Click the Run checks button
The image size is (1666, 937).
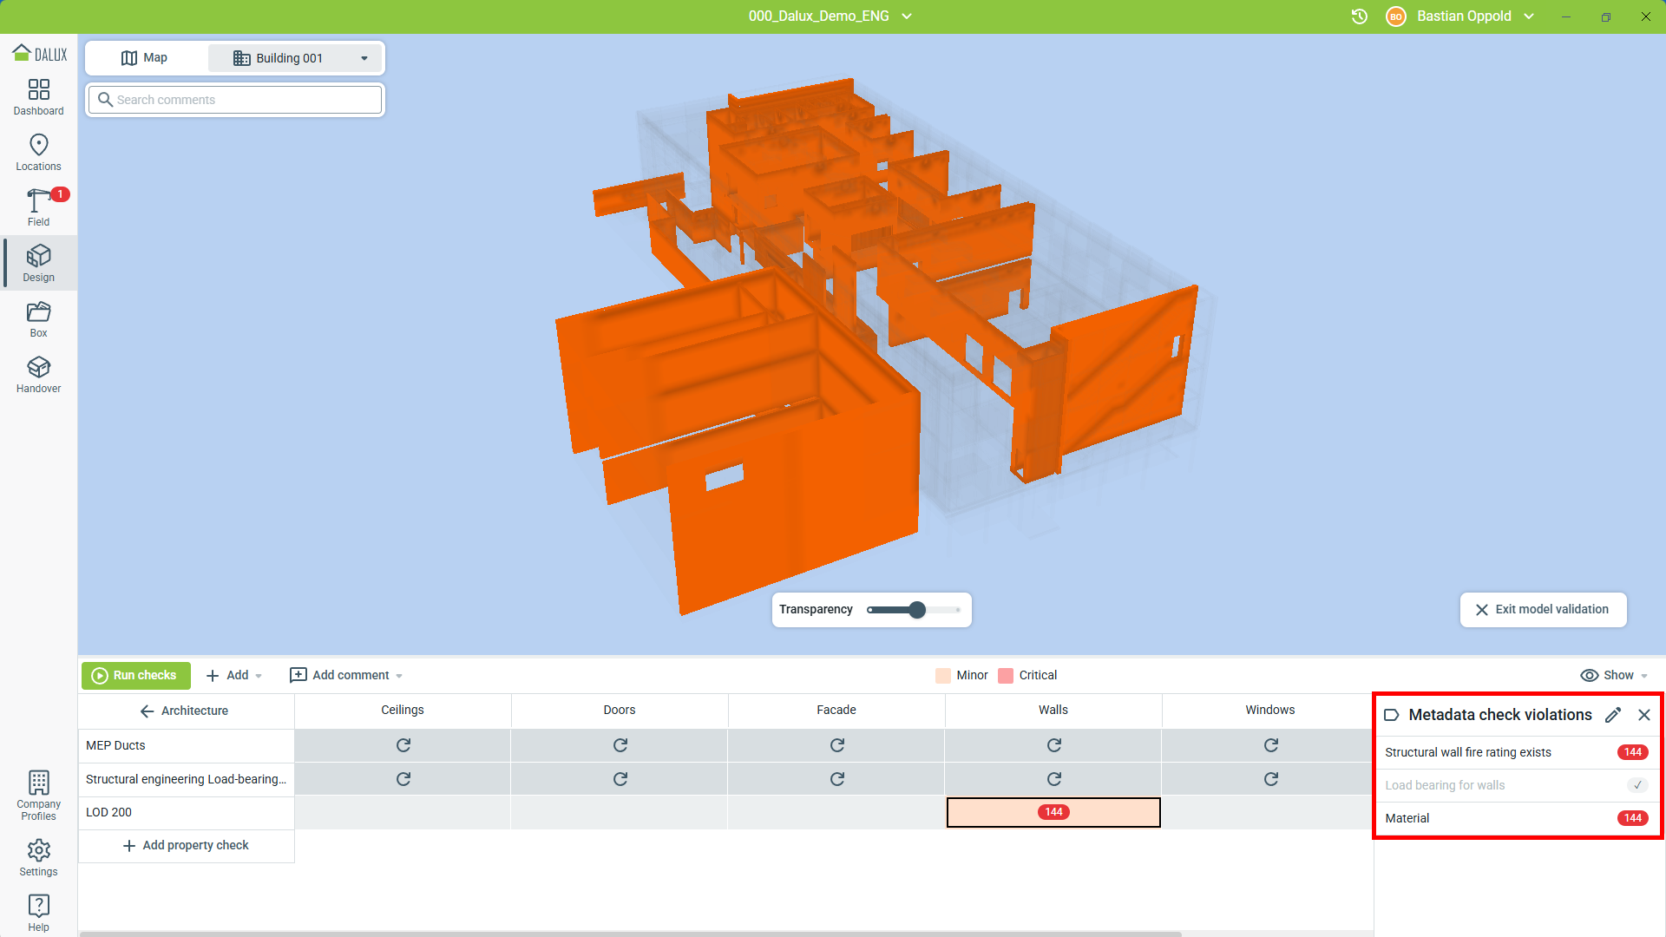(136, 676)
